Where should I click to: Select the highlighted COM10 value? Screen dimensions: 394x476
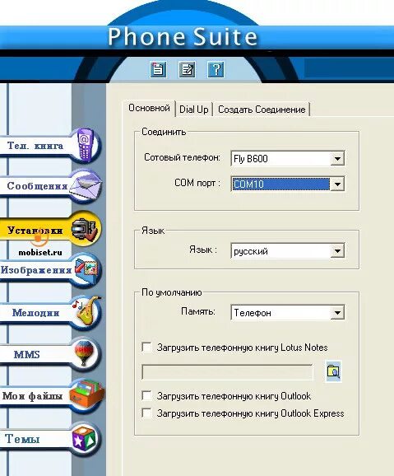point(280,184)
